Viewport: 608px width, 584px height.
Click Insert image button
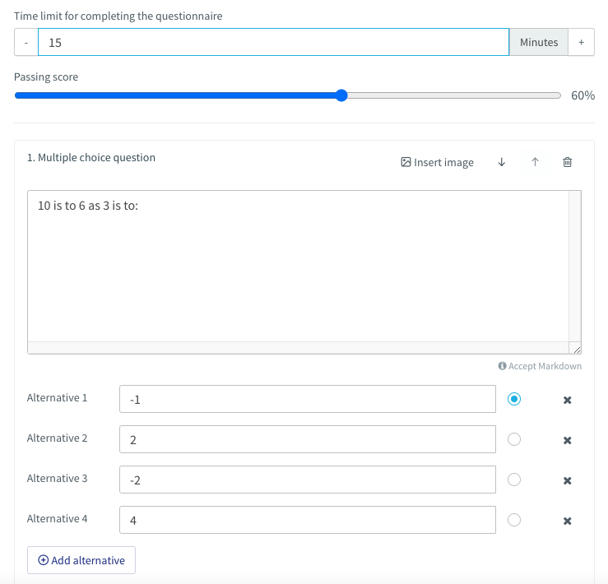click(437, 162)
